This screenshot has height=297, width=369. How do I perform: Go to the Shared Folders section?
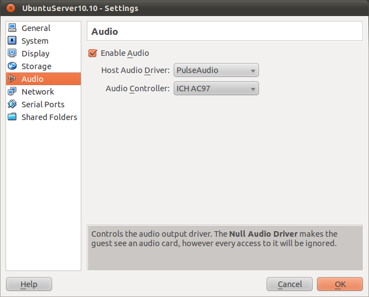click(x=49, y=117)
